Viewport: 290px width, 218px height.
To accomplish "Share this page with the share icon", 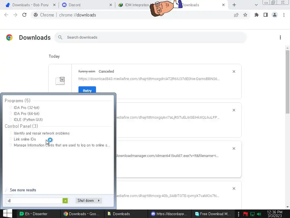I will point(236,15).
